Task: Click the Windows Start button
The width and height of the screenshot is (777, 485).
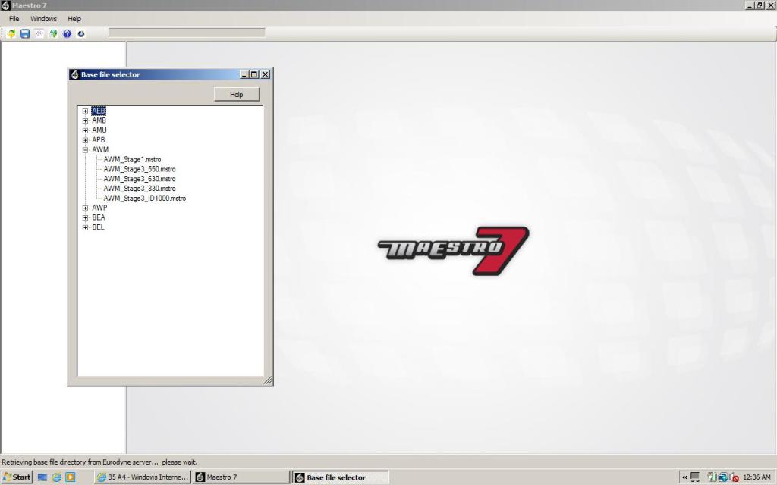Action: (x=17, y=477)
